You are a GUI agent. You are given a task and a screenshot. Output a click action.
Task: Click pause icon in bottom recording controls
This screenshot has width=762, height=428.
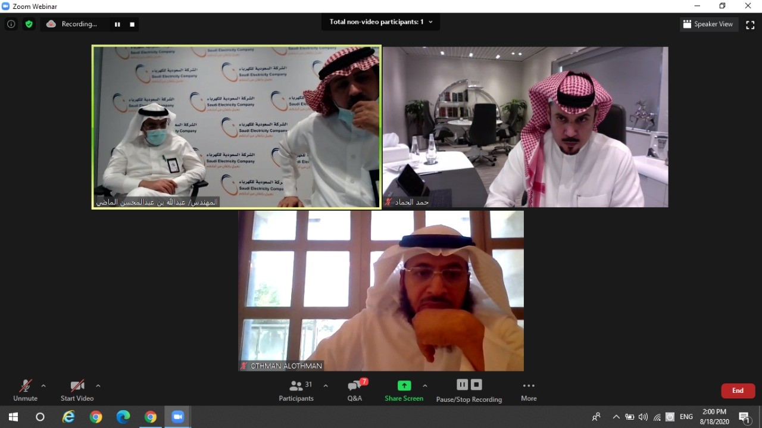[462, 385]
